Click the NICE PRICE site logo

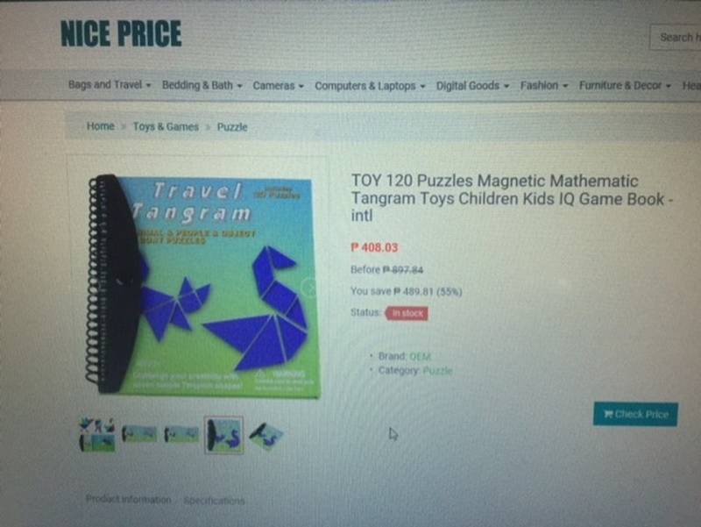pos(121,33)
